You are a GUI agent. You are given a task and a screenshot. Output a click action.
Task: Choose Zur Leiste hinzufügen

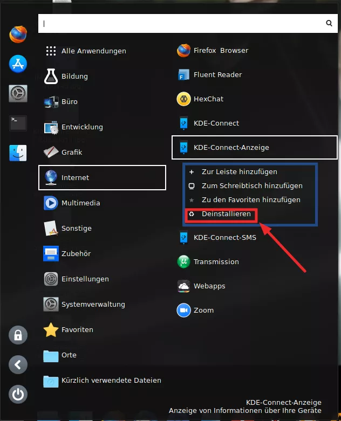pos(250,171)
